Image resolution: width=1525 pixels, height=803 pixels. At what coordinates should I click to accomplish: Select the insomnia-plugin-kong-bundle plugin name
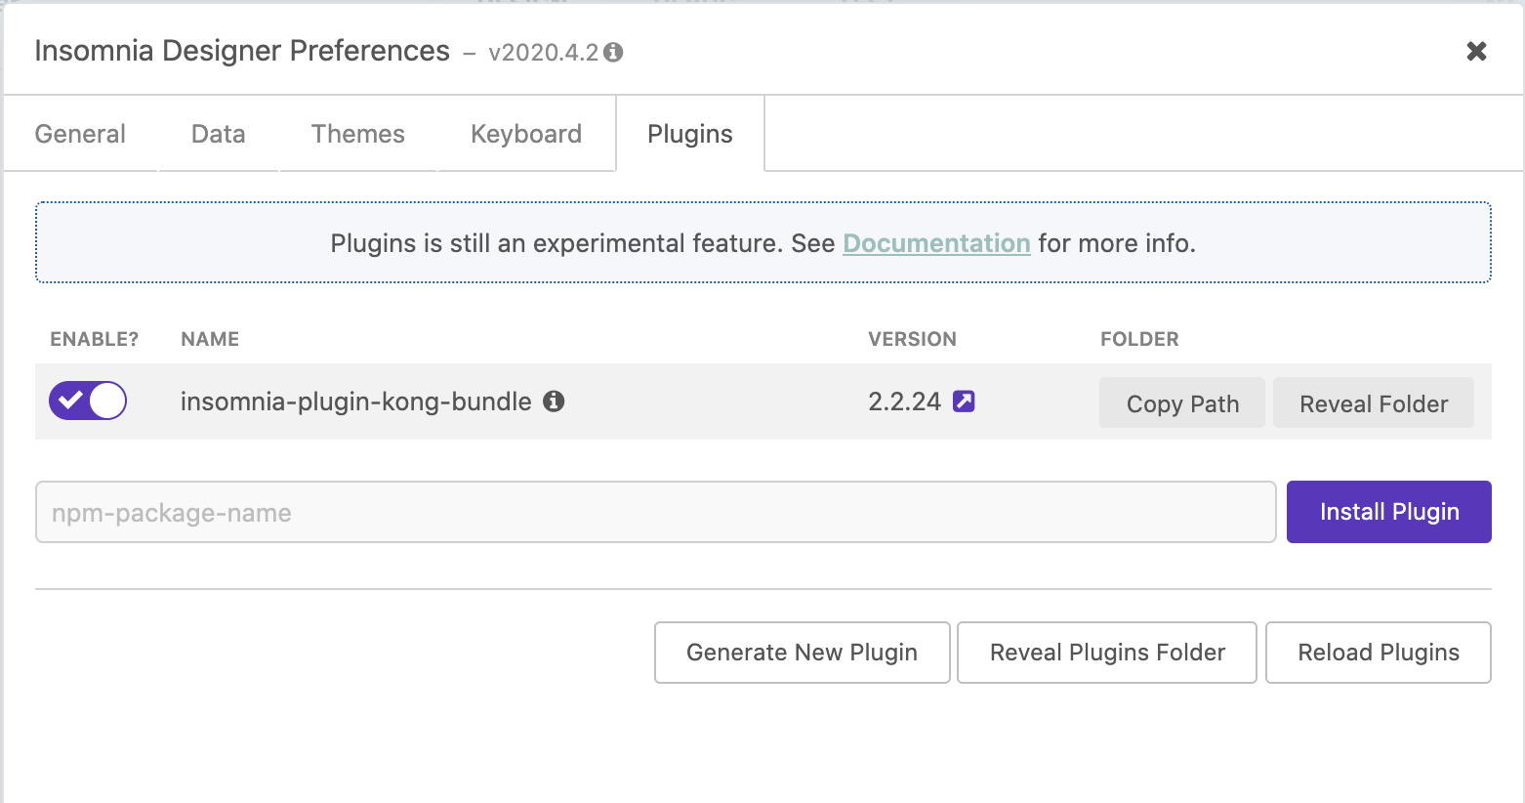356,401
